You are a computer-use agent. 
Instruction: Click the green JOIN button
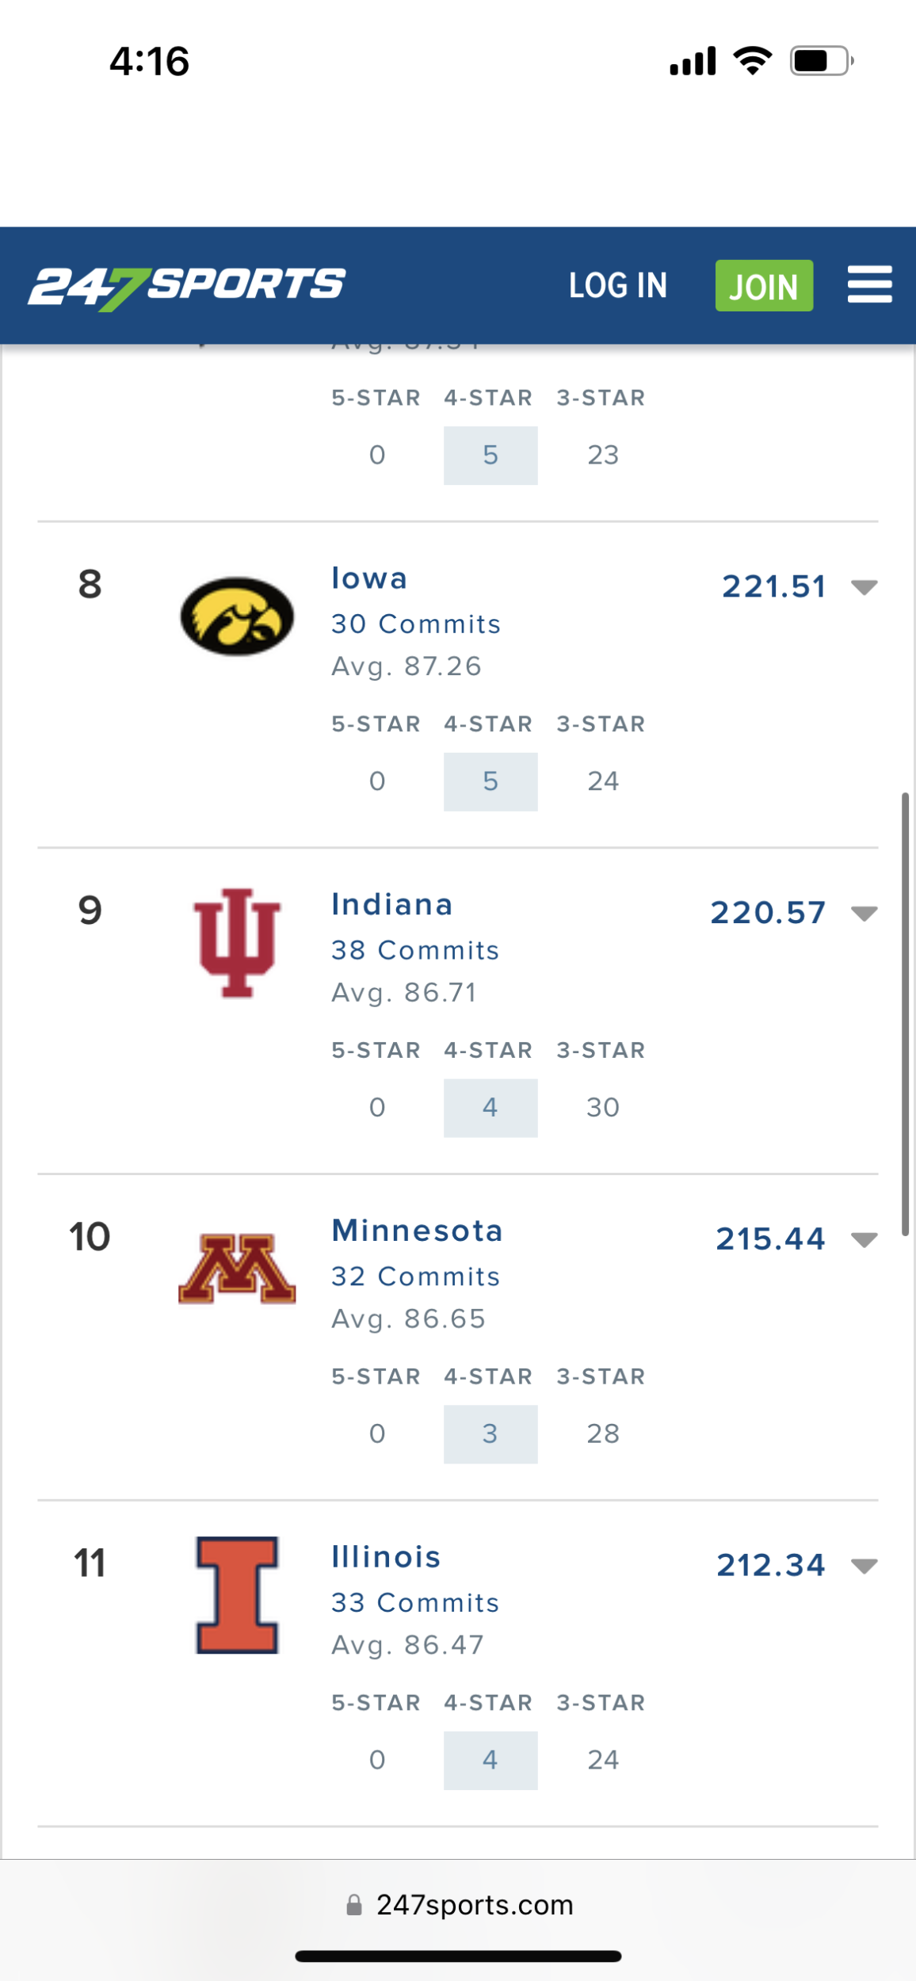(x=764, y=285)
